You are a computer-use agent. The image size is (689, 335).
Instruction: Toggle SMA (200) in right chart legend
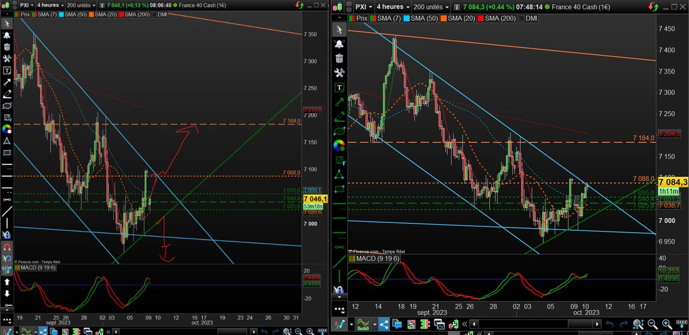pos(497,18)
